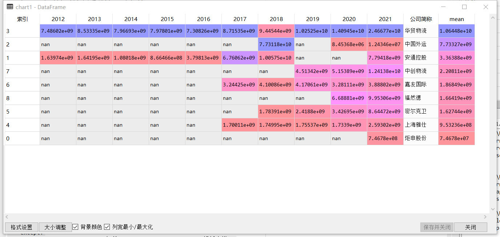This screenshot has width=500, height=237.
Task: Select the 索引 column header
Action: pyautogui.click(x=22, y=19)
